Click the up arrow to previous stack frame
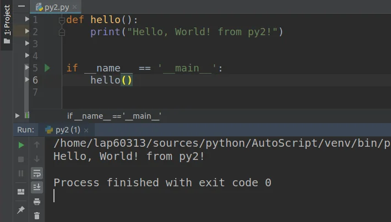The width and height of the screenshot is (391, 222). 37,145
